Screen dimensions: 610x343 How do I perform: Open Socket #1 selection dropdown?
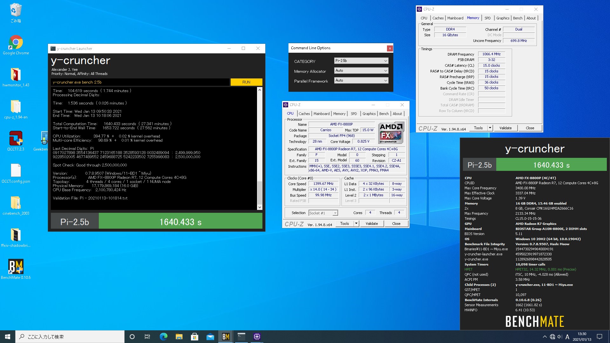point(323,213)
